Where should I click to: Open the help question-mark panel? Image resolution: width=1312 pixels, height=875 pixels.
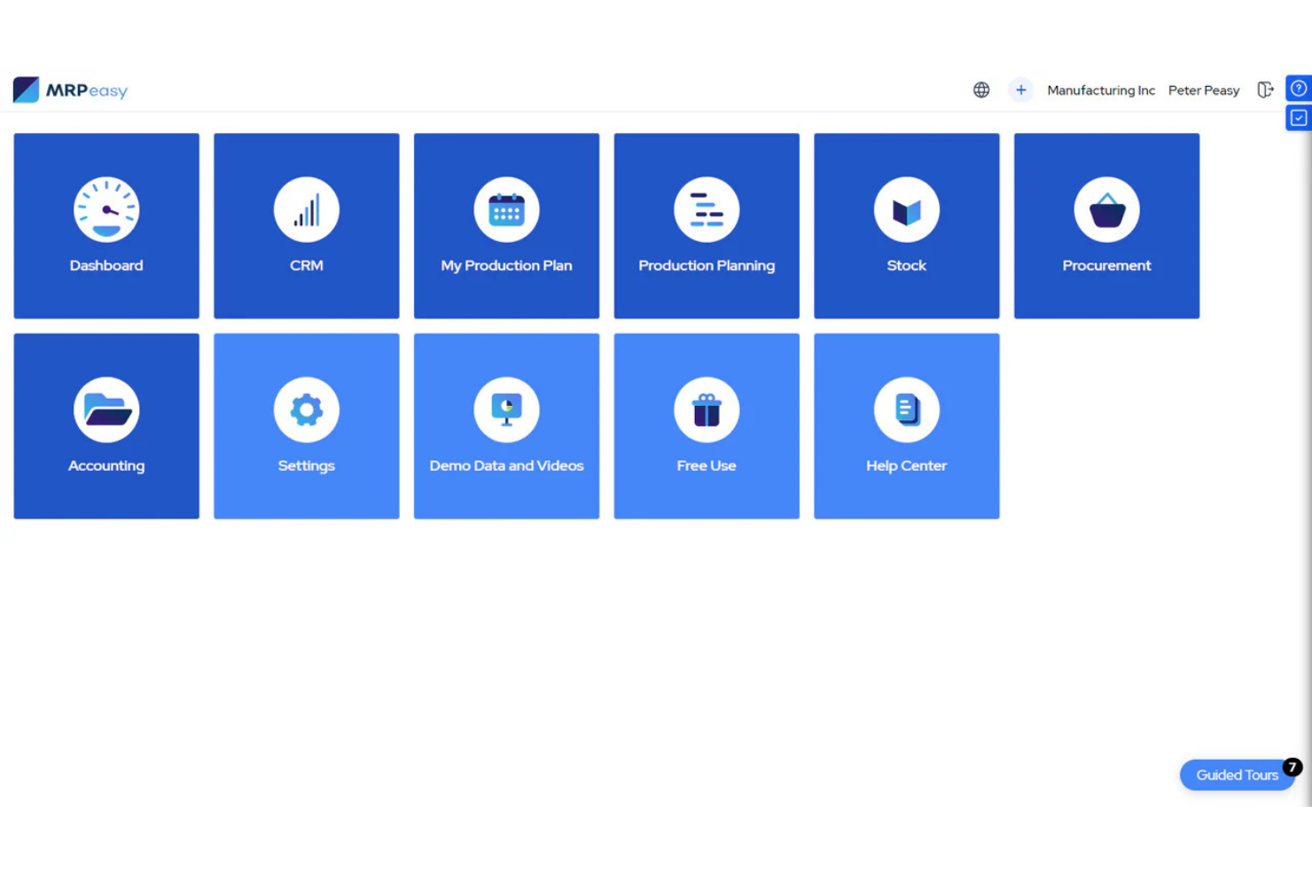pos(1298,88)
